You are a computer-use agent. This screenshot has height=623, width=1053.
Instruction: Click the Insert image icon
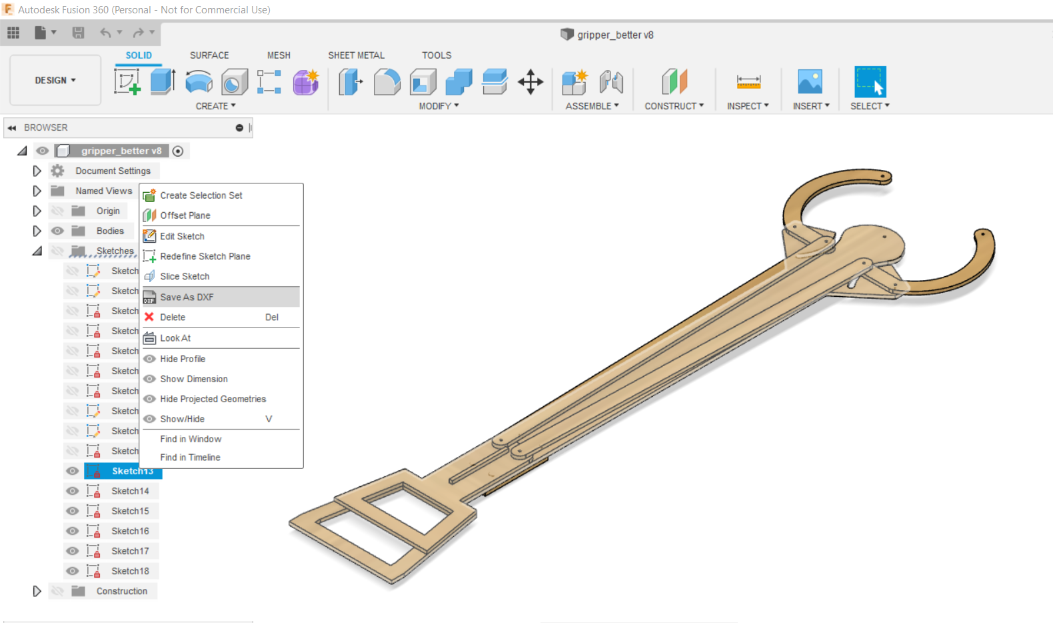point(810,82)
